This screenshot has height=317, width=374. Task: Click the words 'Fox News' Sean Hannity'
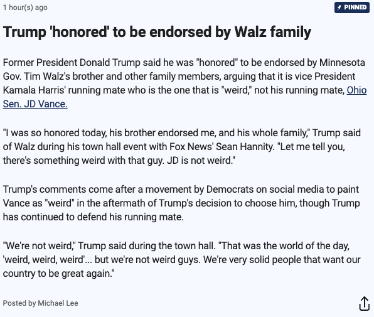pyautogui.click(x=222, y=146)
